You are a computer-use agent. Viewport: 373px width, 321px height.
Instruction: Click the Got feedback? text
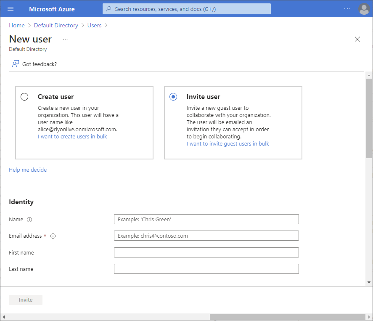40,64
